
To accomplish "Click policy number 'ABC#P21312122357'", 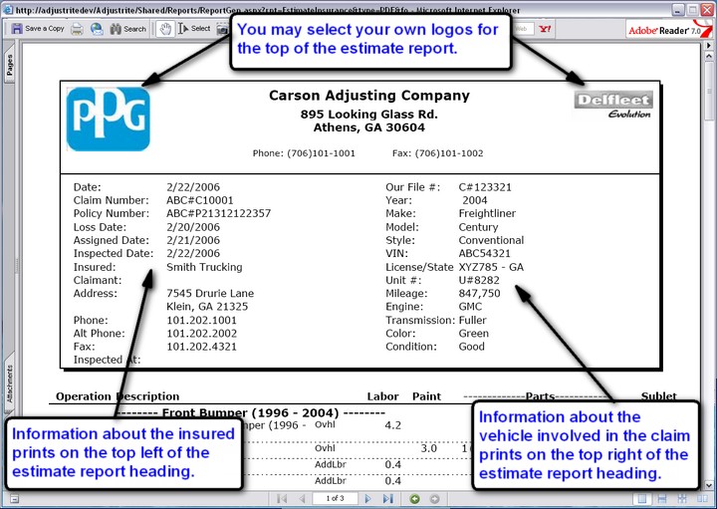I will tap(218, 213).
